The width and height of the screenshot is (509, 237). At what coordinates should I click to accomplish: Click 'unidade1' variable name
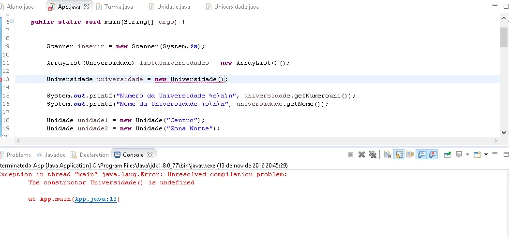[93, 121]
